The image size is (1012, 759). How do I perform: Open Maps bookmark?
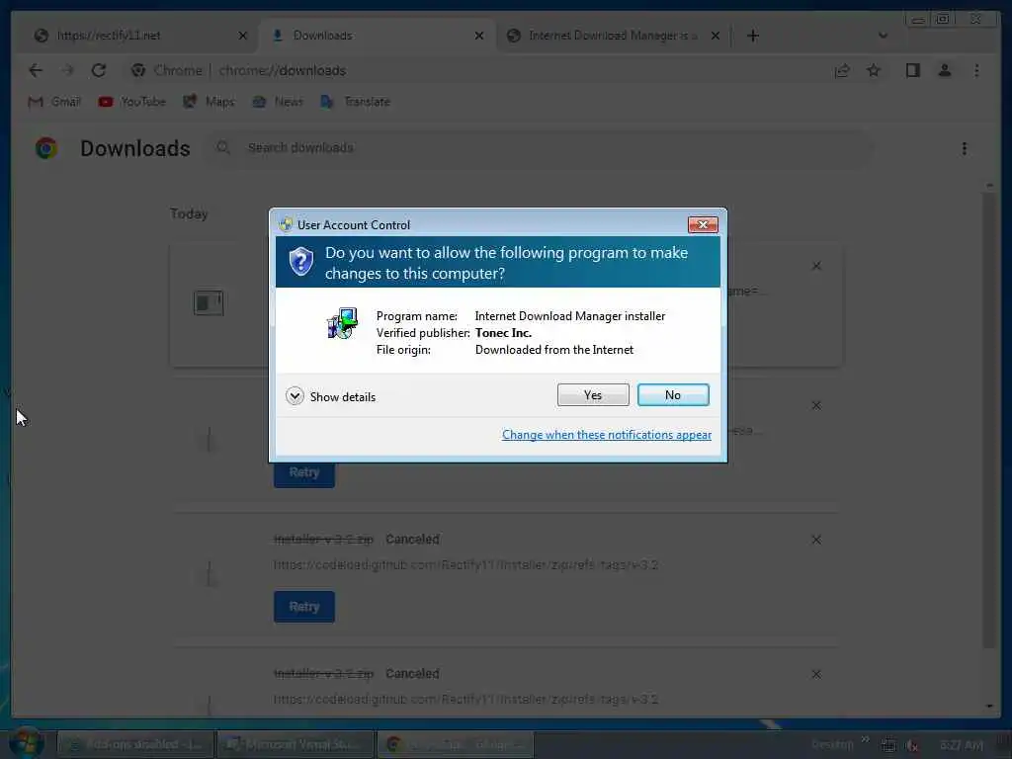(x=209, y=102)
